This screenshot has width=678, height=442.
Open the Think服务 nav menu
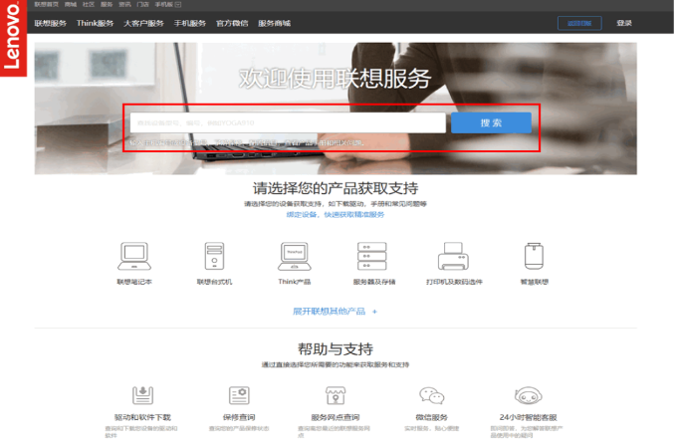[x=95, y=23]
